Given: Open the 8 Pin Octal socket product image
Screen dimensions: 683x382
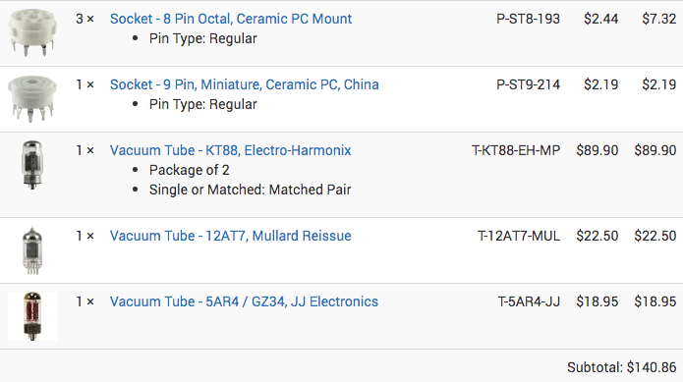Looking at the screenshot, I should pyautogui.click(x=32, y=33).
